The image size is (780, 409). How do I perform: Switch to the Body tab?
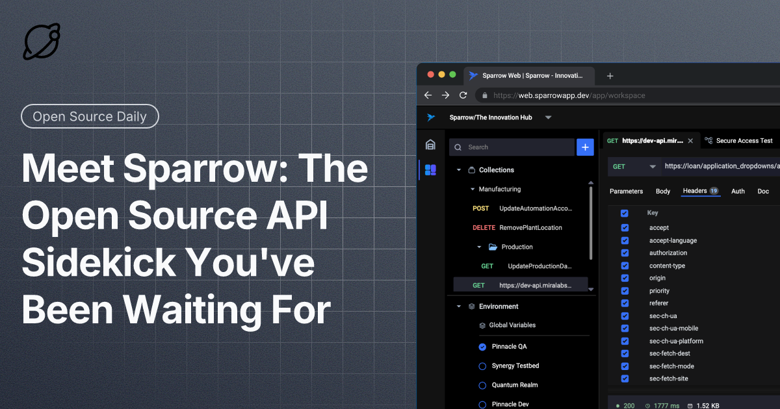663,192
